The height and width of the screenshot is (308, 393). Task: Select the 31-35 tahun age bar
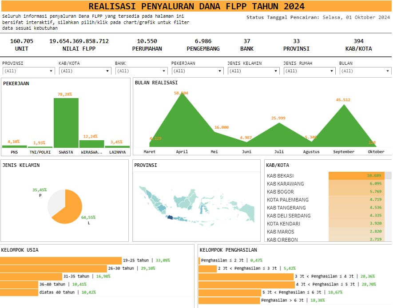click(31, 276)
